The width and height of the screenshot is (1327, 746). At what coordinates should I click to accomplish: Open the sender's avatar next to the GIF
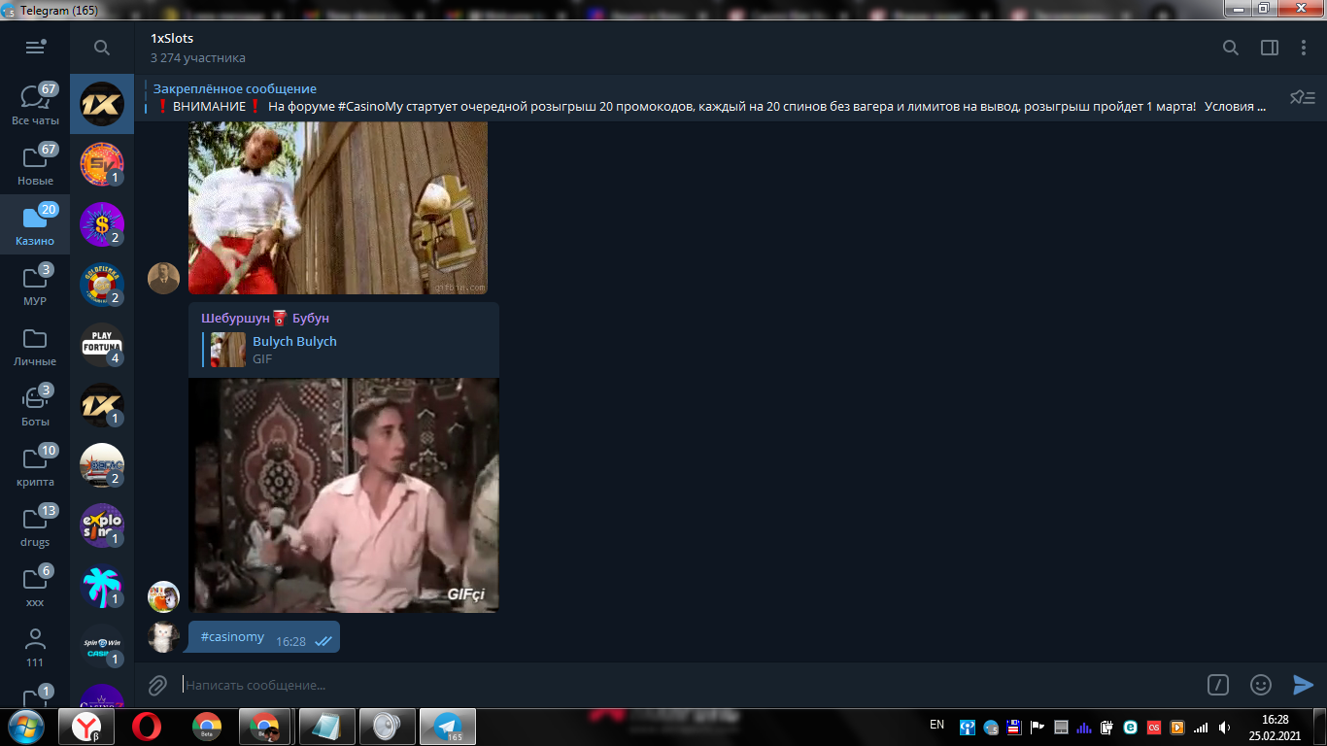163,597
